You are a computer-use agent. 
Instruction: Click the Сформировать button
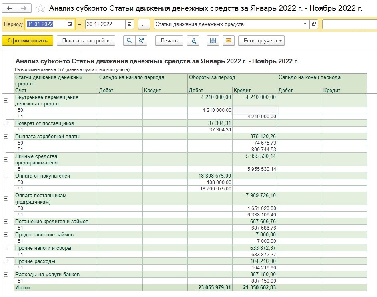tap(27, 40)
